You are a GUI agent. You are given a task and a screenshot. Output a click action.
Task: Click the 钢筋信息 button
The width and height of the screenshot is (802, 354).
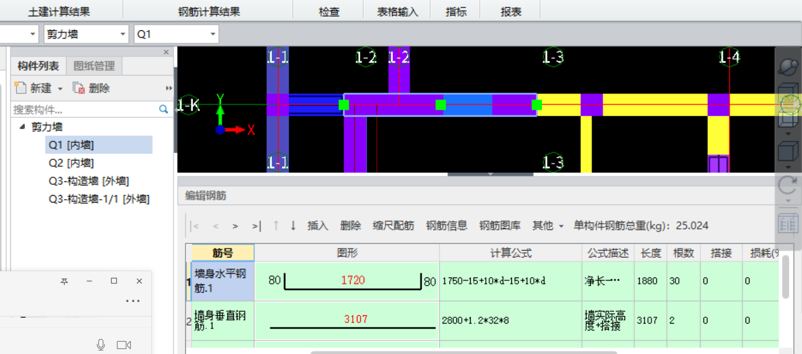tap(447, 226)
